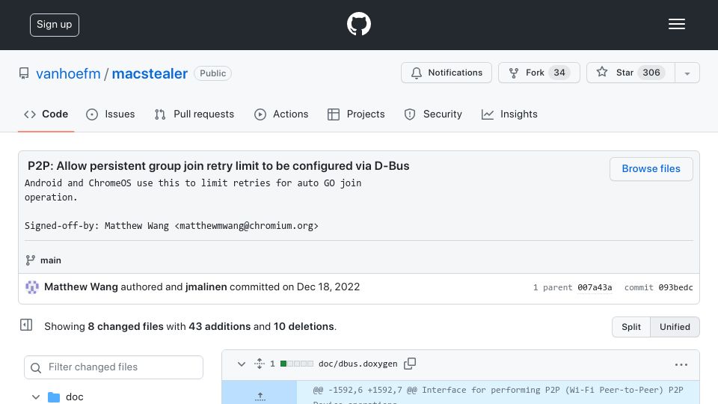Click the Notifications bell button
The width and height of the screenshot is (718, 404).
[447, 73]
